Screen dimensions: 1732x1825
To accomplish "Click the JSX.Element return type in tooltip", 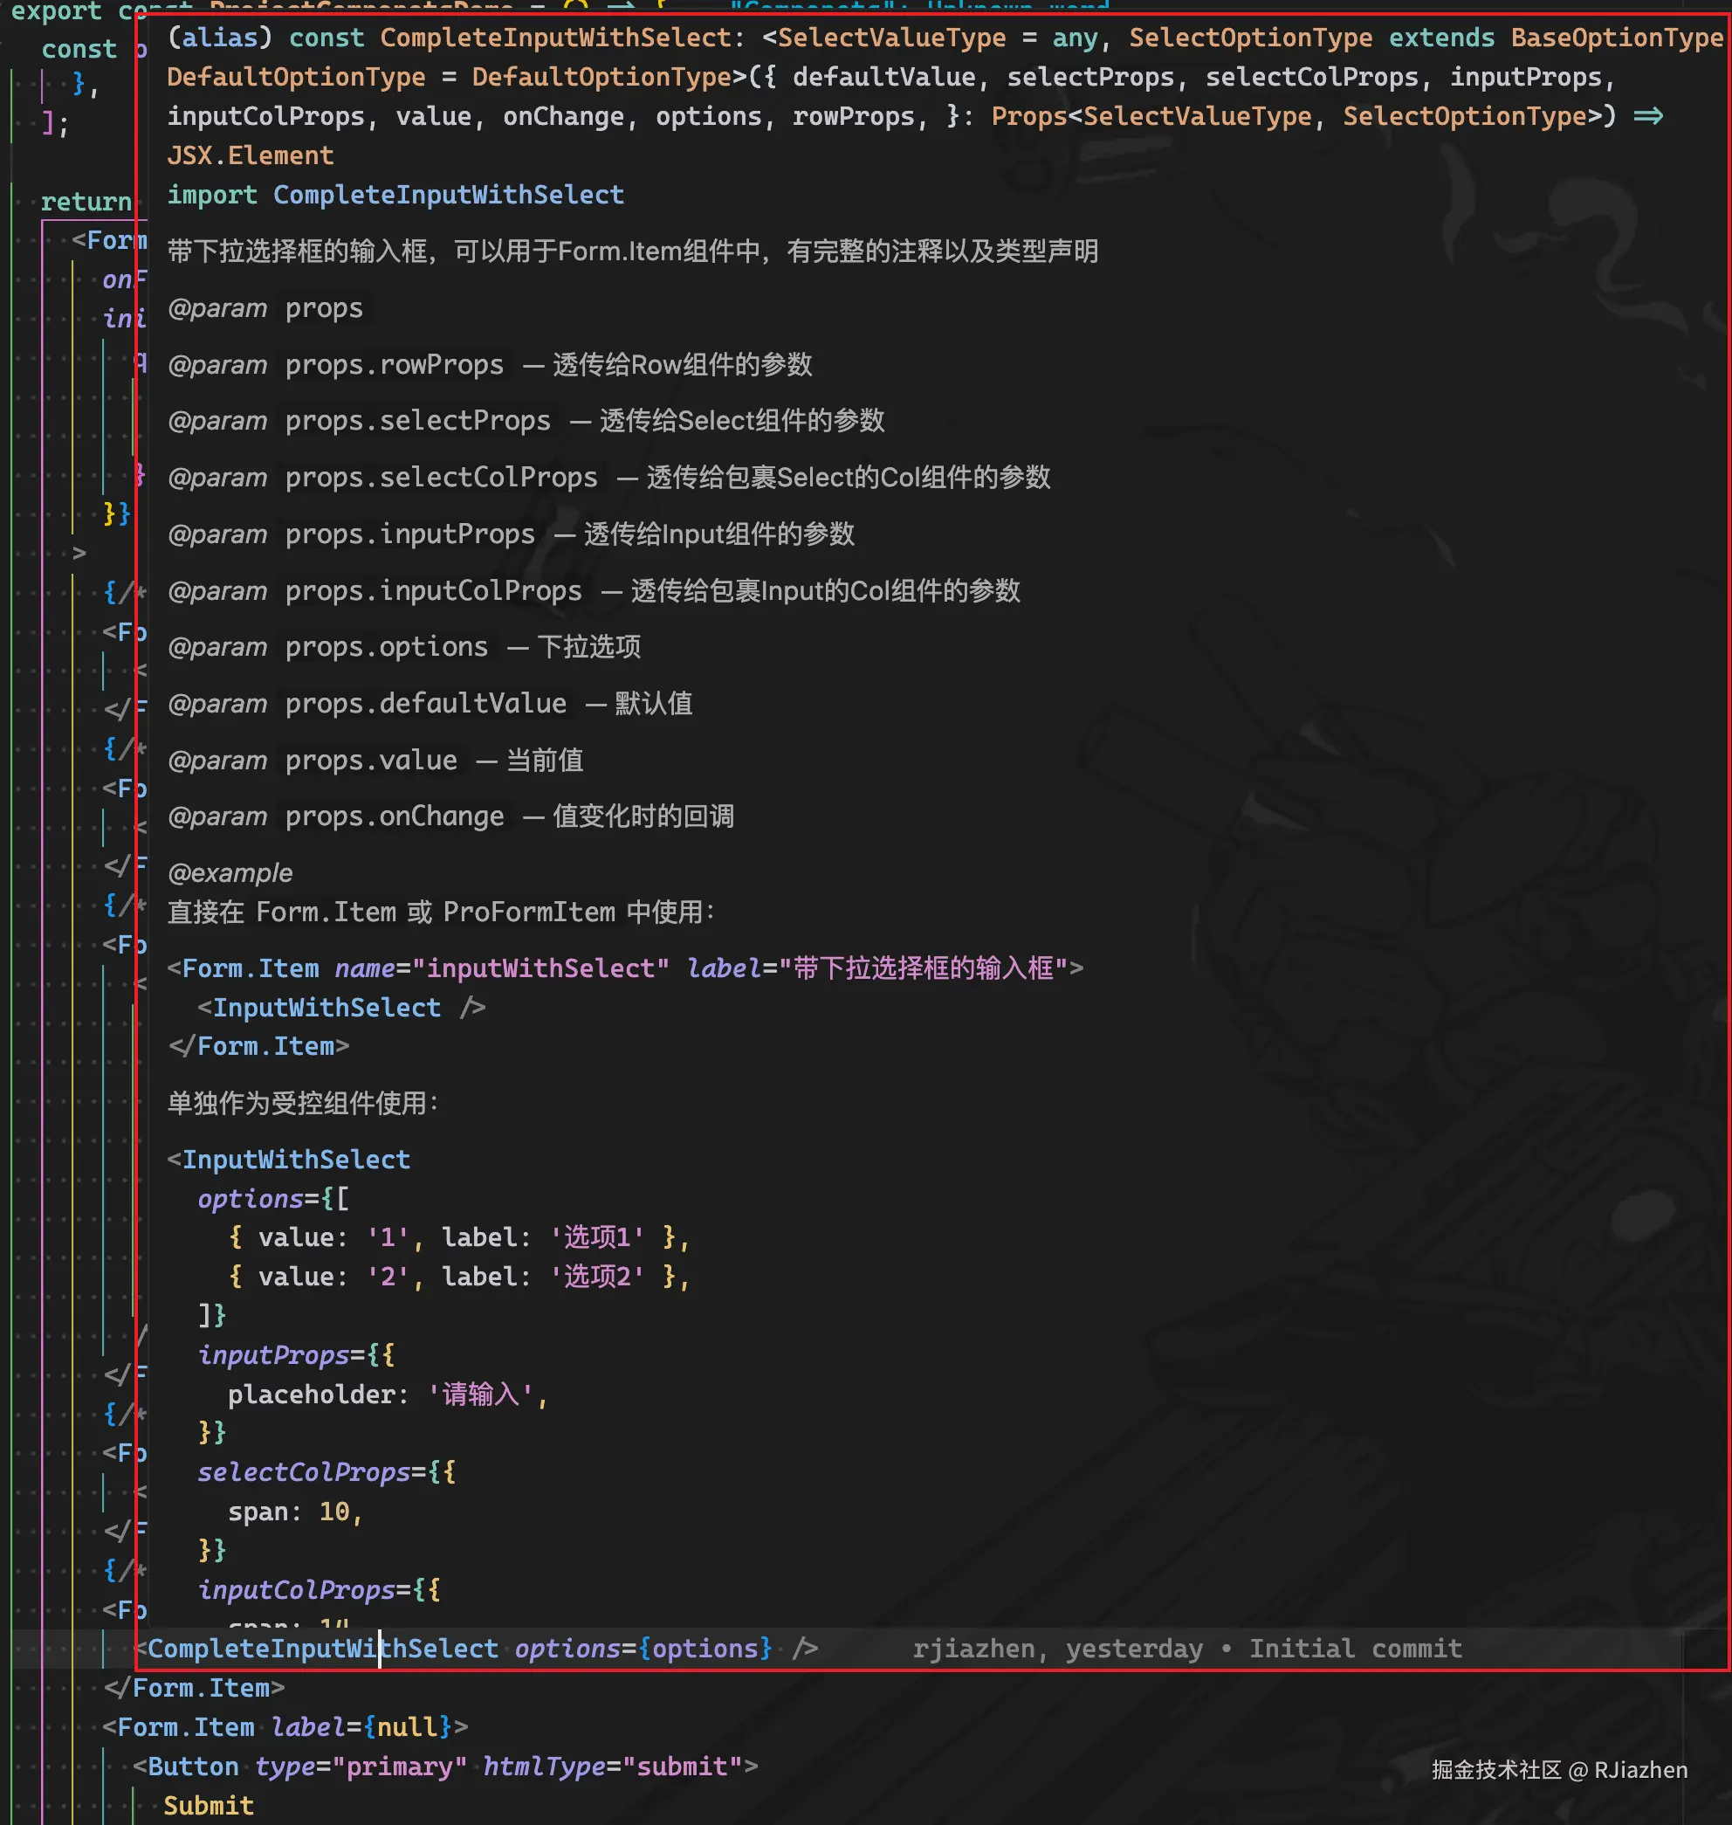I will click(x=251, y=155).
